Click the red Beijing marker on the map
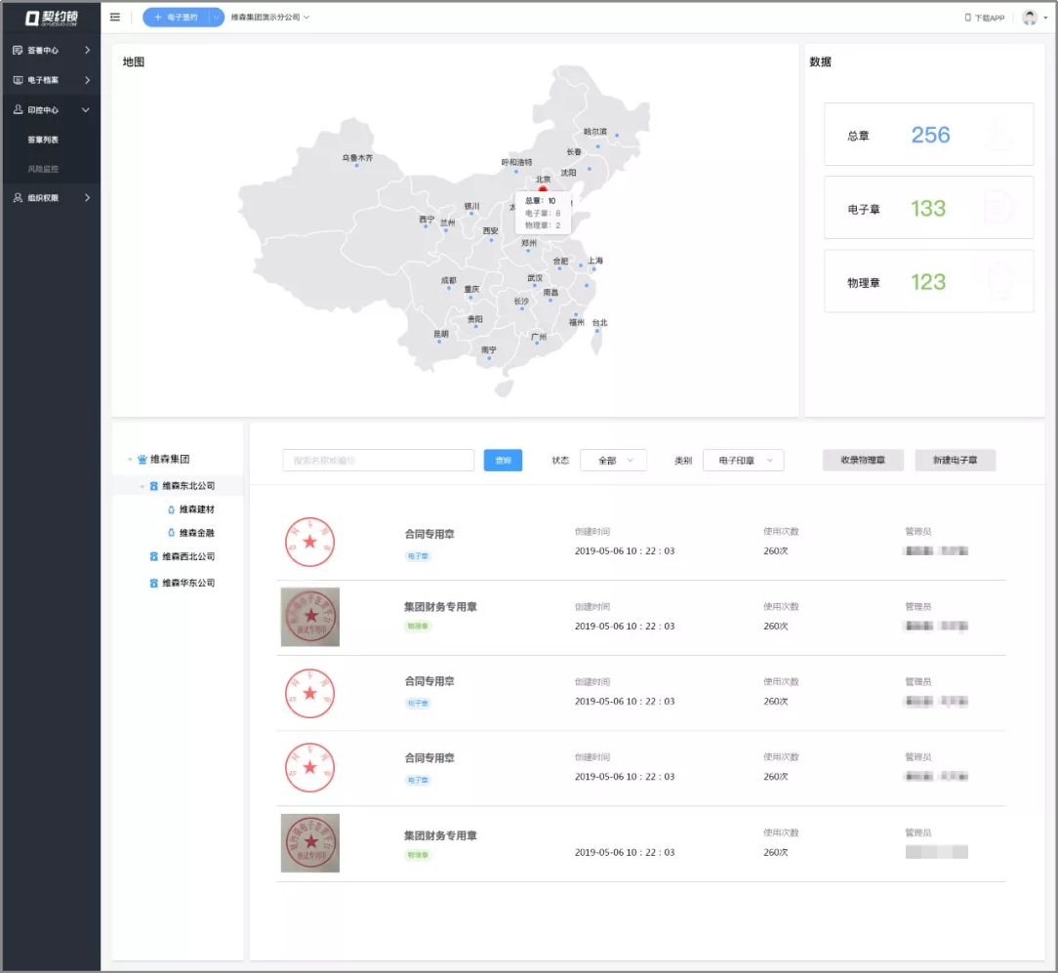The height and width of the screenshot is (973, 1058). pos(544,190)
